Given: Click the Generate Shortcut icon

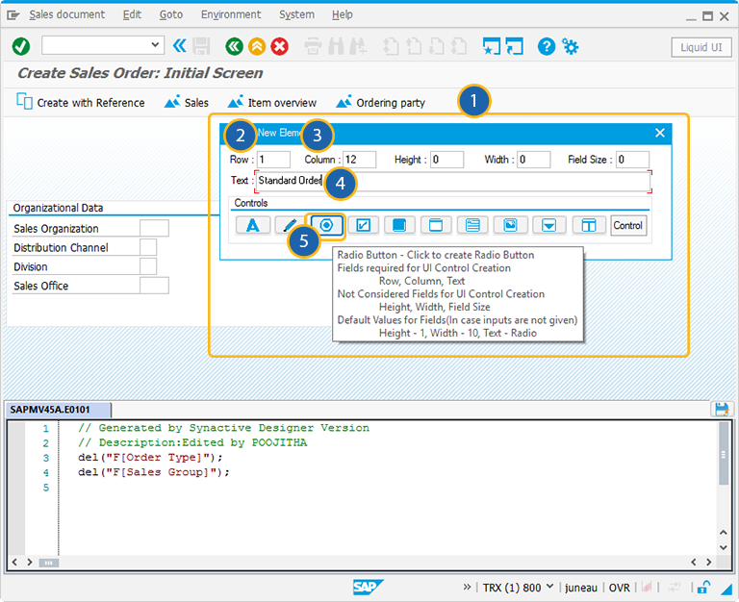Looking at the screenshot, I should click(x=514, y=46).
